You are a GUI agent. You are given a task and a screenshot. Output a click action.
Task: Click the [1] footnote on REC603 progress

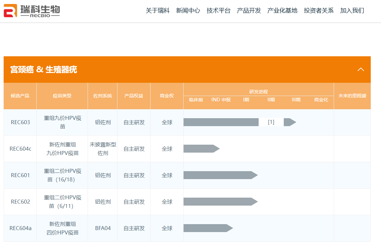click(x=271, y=122)
